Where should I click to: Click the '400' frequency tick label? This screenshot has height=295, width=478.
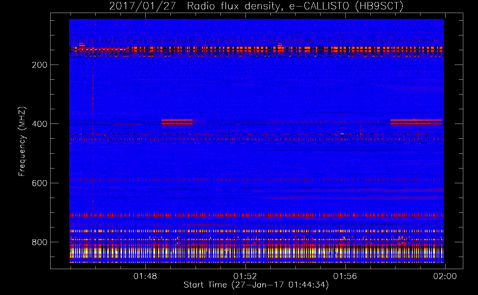click(x=40, y=124)
